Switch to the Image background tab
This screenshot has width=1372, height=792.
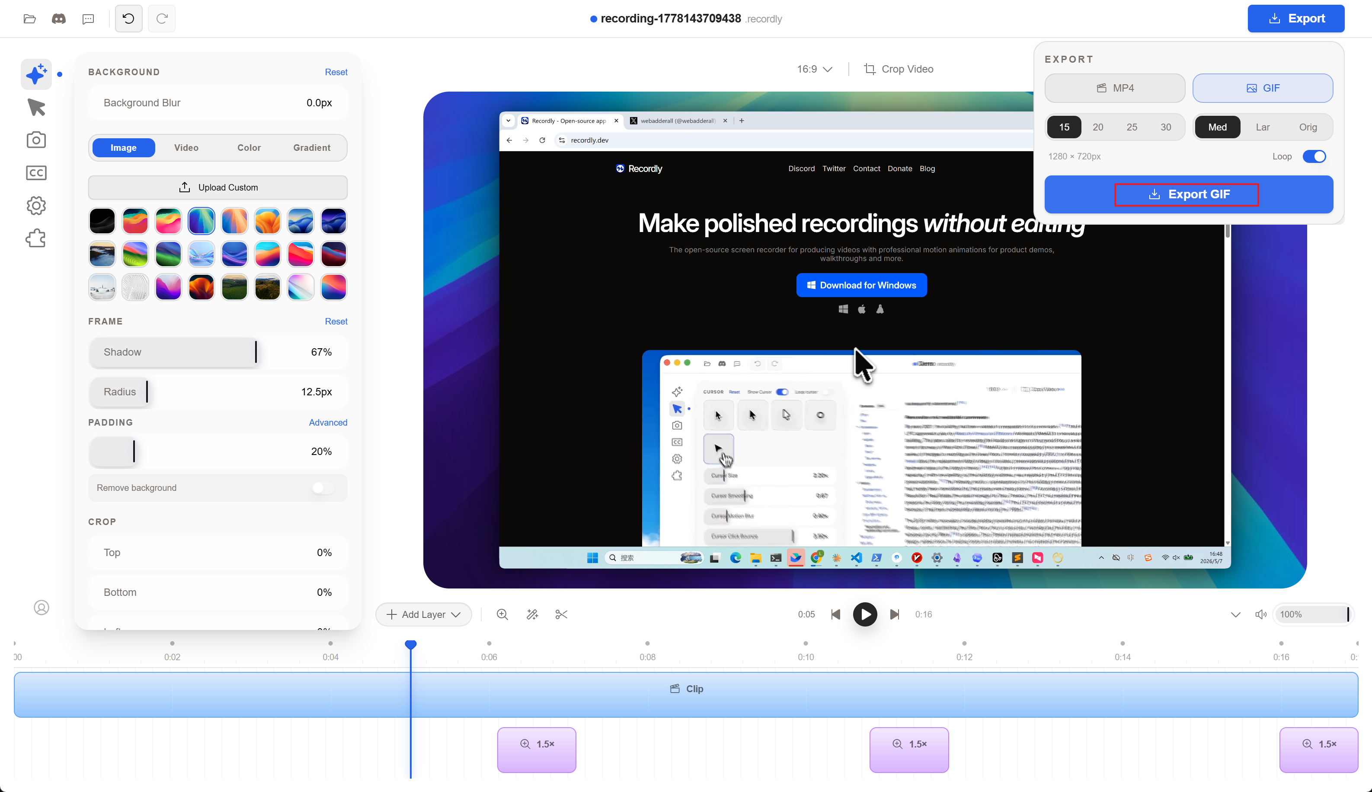[x=124, y=147]
